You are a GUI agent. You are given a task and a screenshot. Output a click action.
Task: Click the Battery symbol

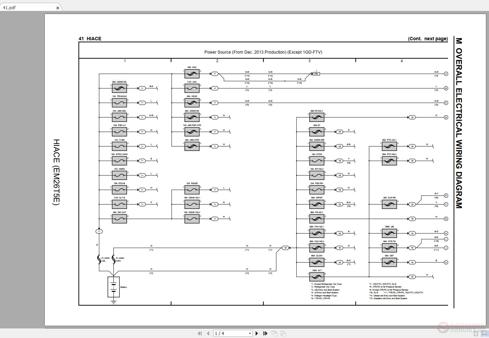point(113,287)
